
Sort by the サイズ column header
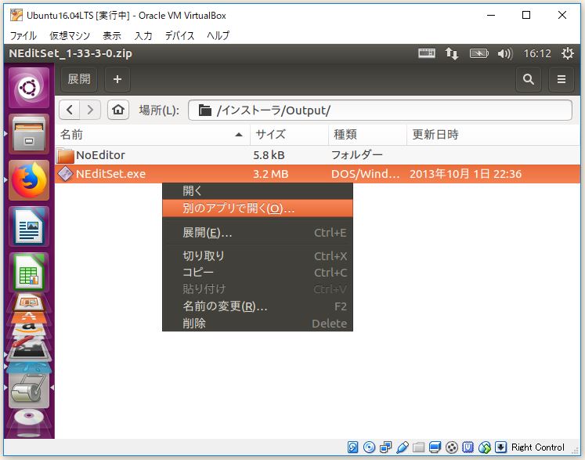point(289,135)
